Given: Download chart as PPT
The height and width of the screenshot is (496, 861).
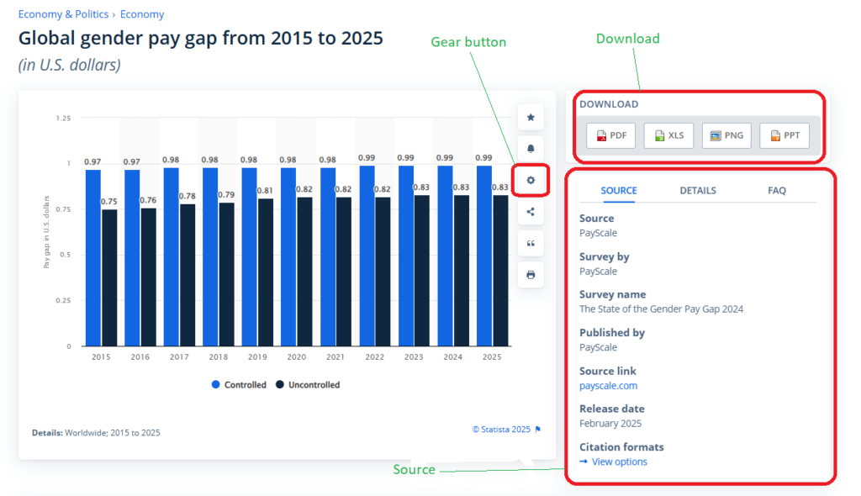Looking at the screenshot, I should pos(784,135).
